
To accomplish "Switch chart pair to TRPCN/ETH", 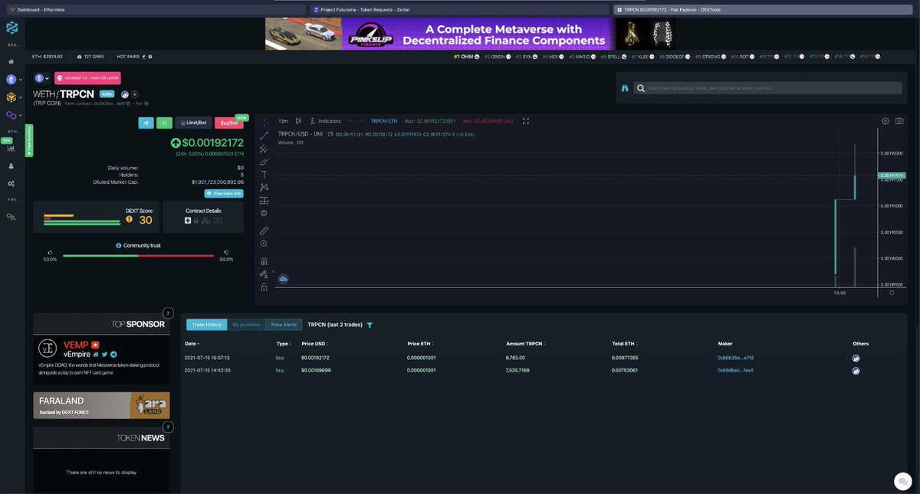I will [384, 121].
